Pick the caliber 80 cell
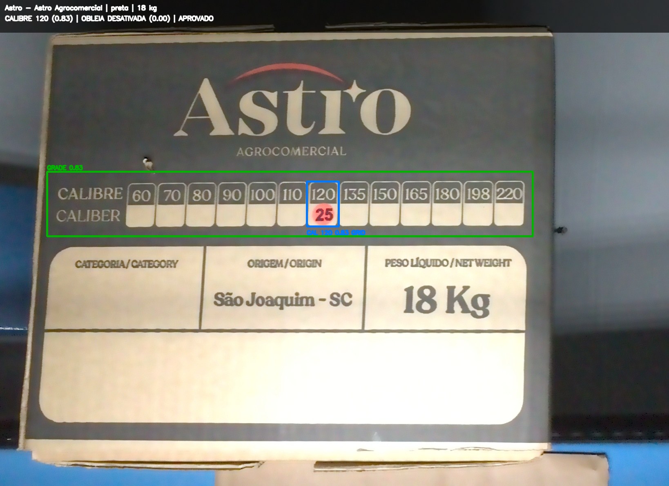 201,205
